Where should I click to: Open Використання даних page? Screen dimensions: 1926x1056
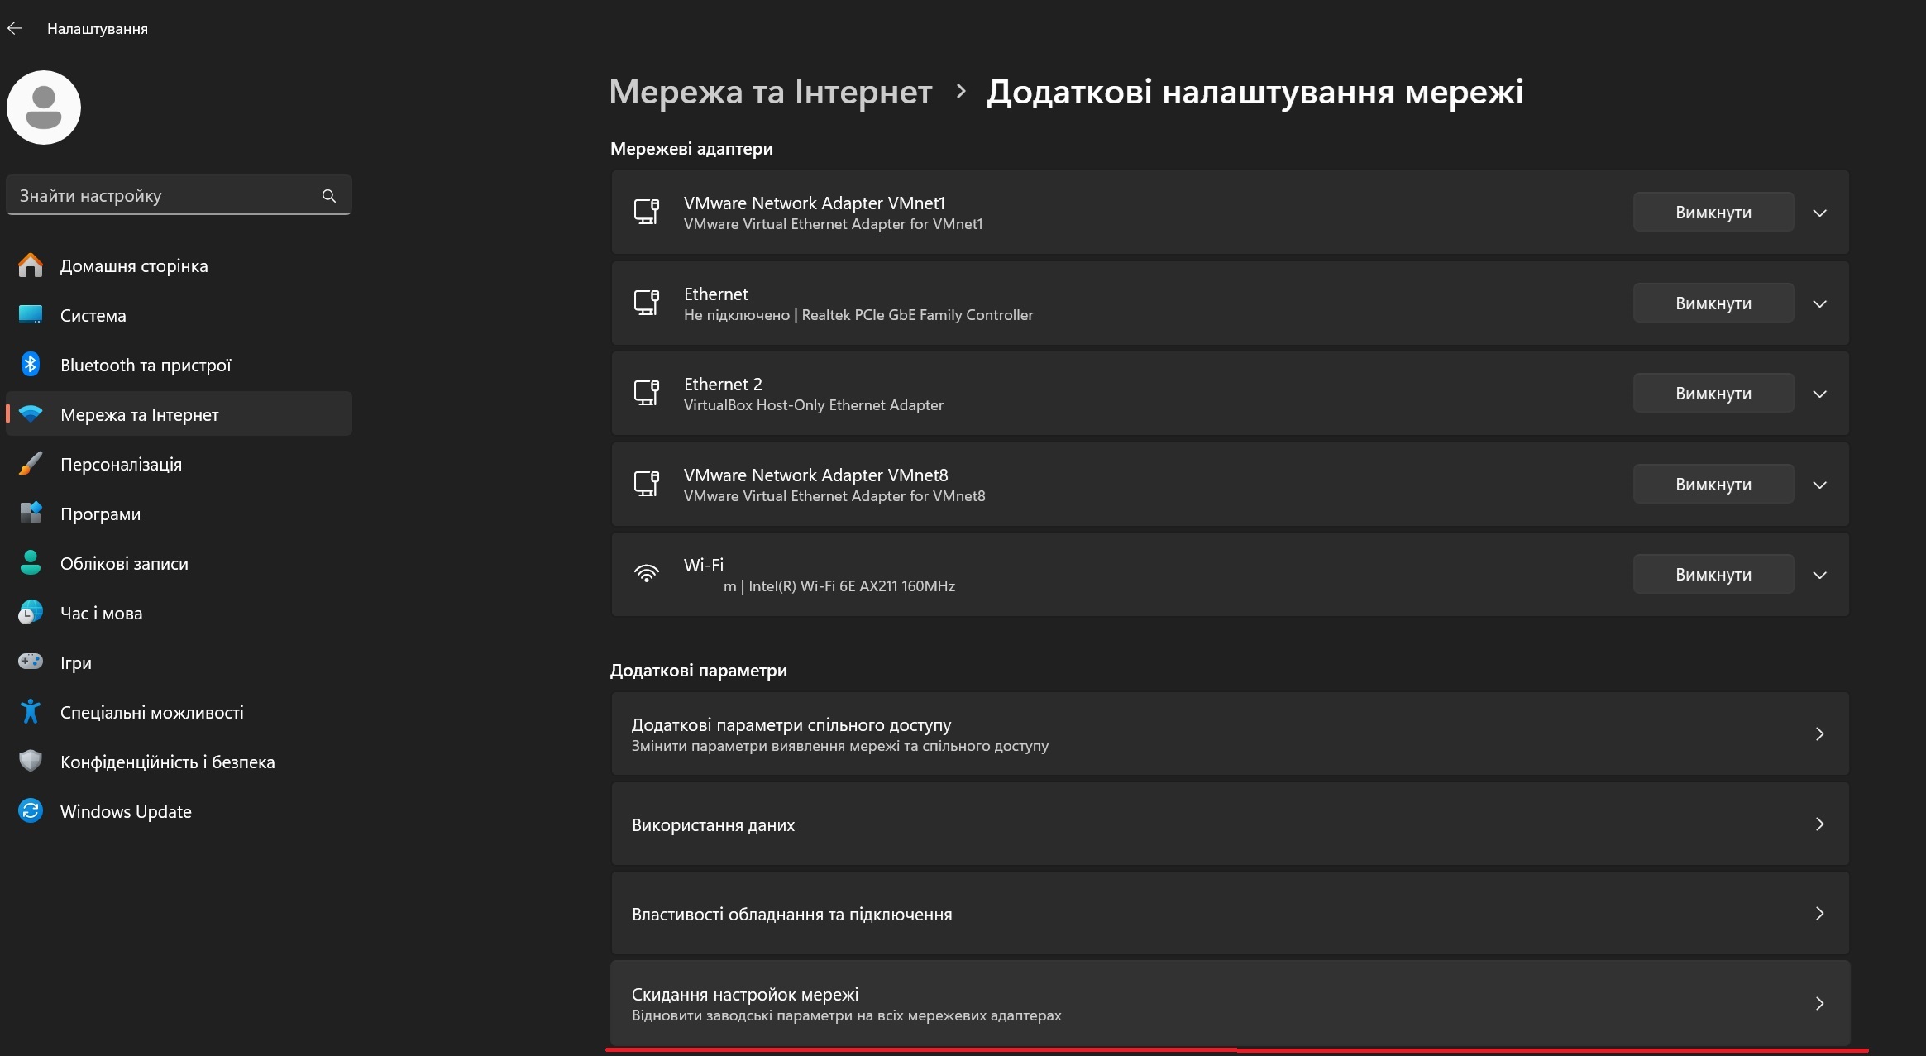[x=1230, y=824]
